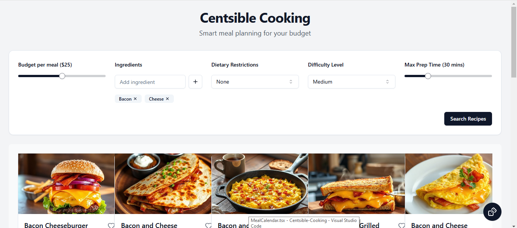Click the Search Recipes button
This screenshot has width=517, height=228.
pos(468,119)
